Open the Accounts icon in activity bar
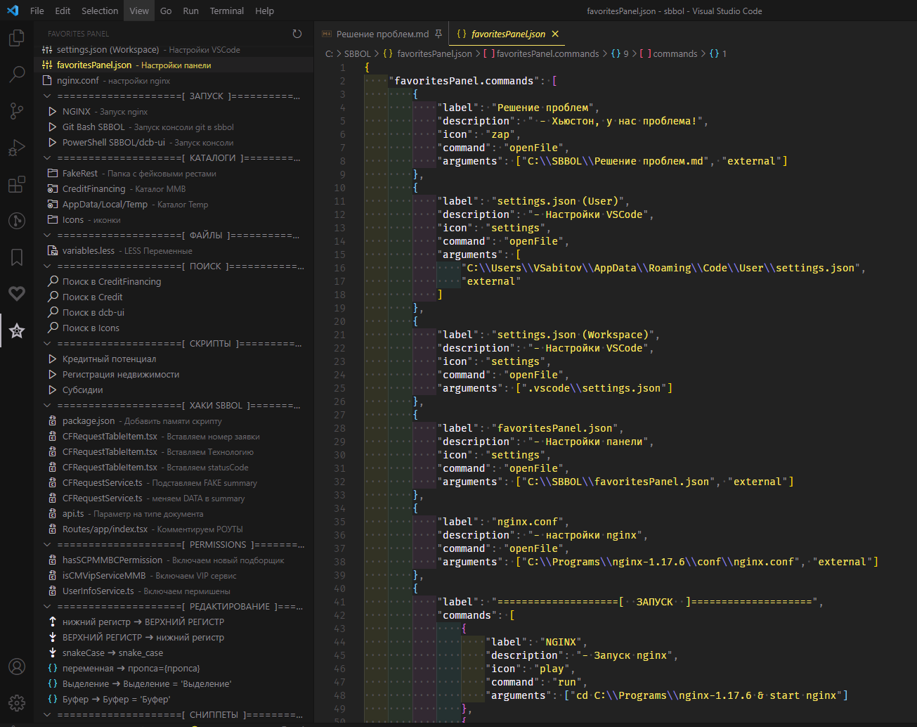The image size is (917, 727). coord(17,667)
